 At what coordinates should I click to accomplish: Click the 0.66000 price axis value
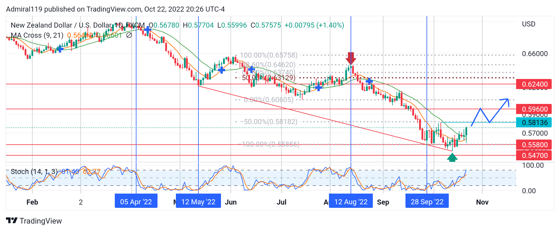coord(535,54)
